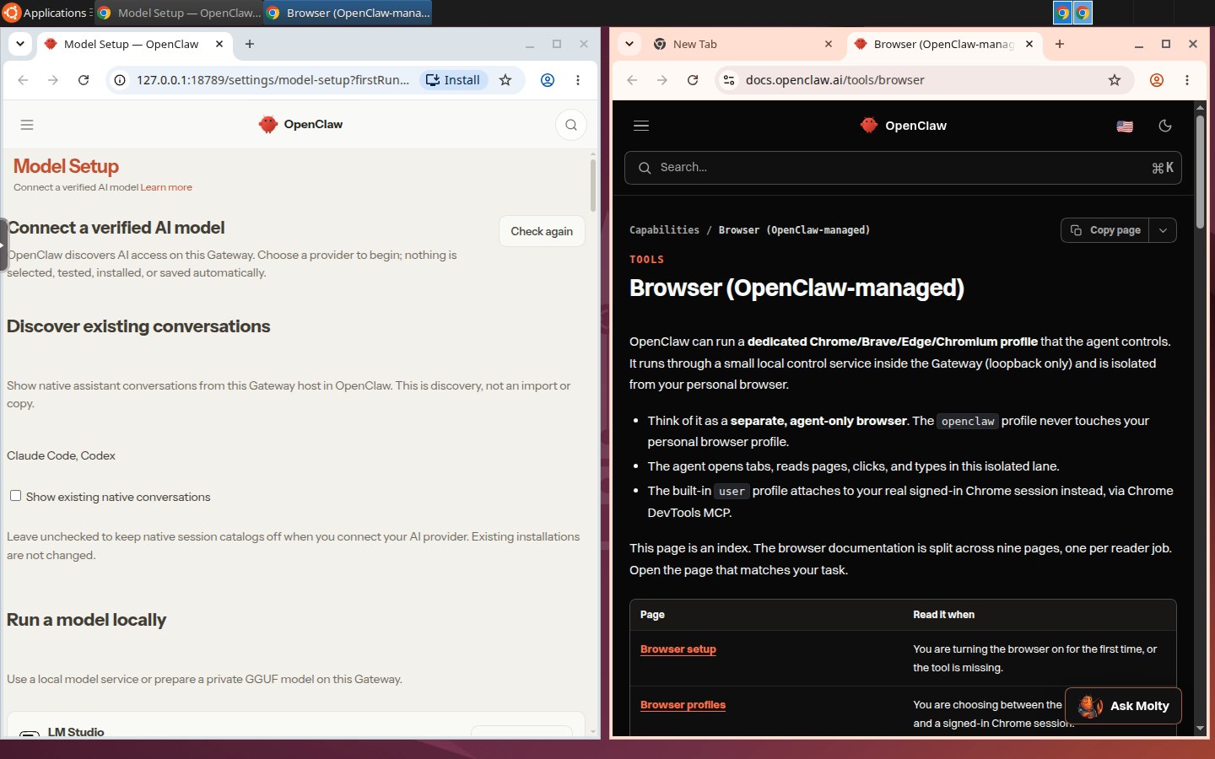Viewport: 1215px width, 759px height.
Task: Open new tab in Model Setup window
Action: tap(250, 44)
